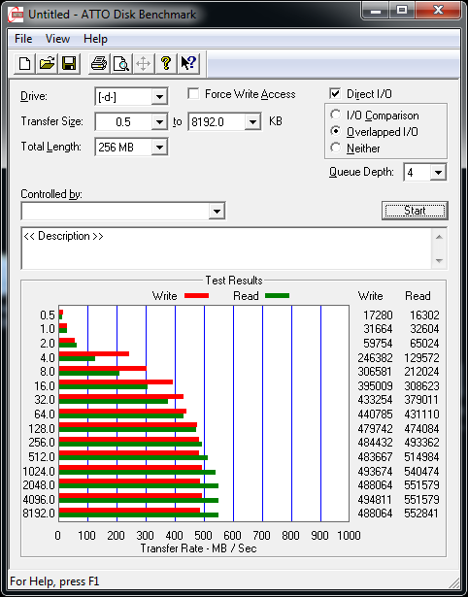
Task: Uncheck the Direct I/O checkbox
Action: click(x=335, y=93)
